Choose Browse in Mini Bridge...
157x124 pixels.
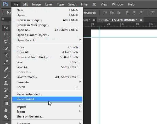(x=47, y=25)
